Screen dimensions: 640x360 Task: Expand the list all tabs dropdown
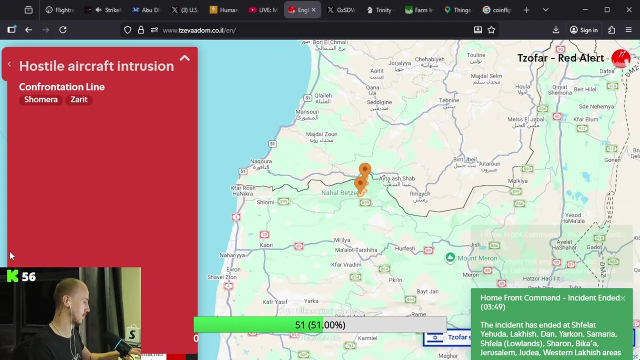545,10
